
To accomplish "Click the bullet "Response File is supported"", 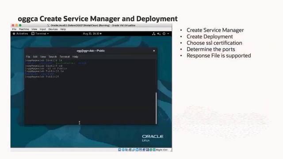I will tap(219, 56).
